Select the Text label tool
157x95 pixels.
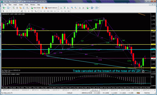click(29, 11)
